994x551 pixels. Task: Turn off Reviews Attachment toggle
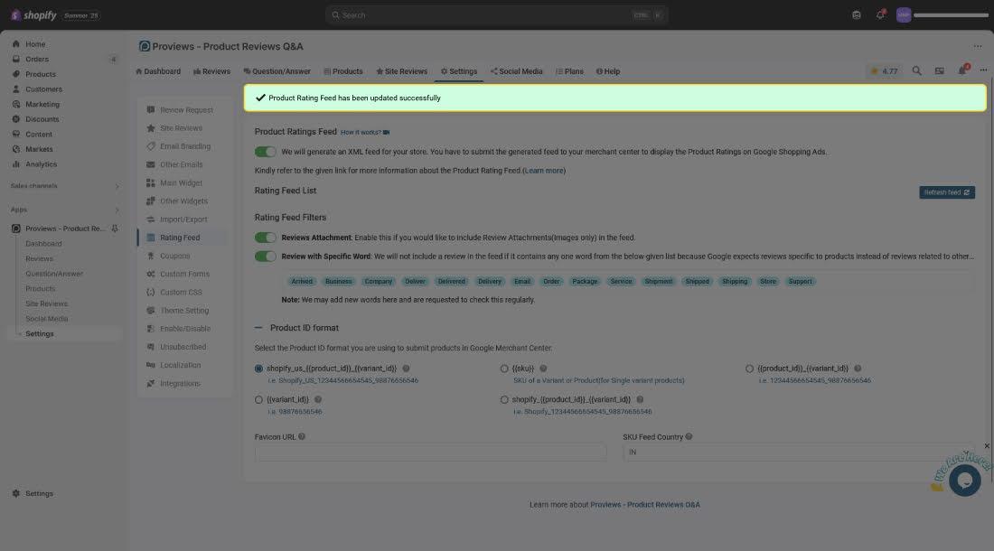(266, 238)
